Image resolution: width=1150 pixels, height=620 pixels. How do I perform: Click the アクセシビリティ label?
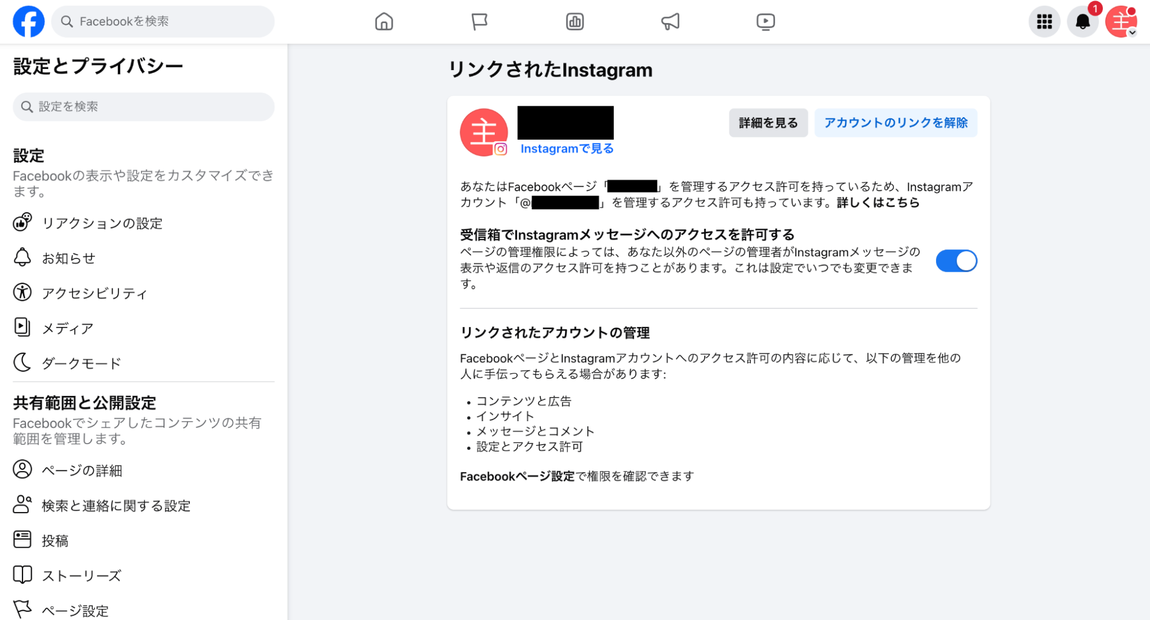(95, 293)
